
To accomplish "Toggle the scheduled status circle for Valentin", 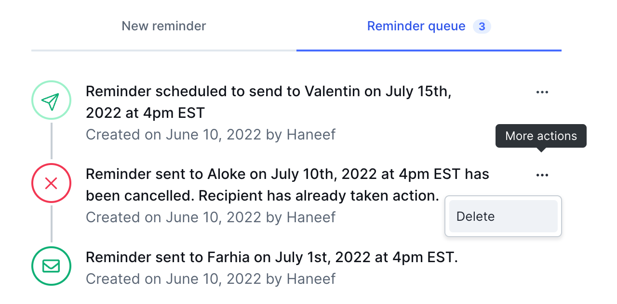I will point(51,100).
